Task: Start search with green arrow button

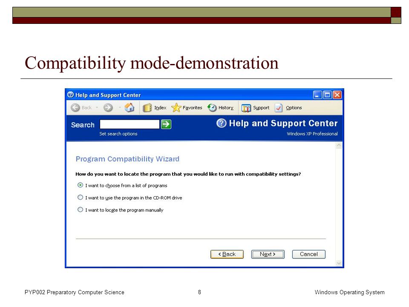Action: (x=166, y=124)
